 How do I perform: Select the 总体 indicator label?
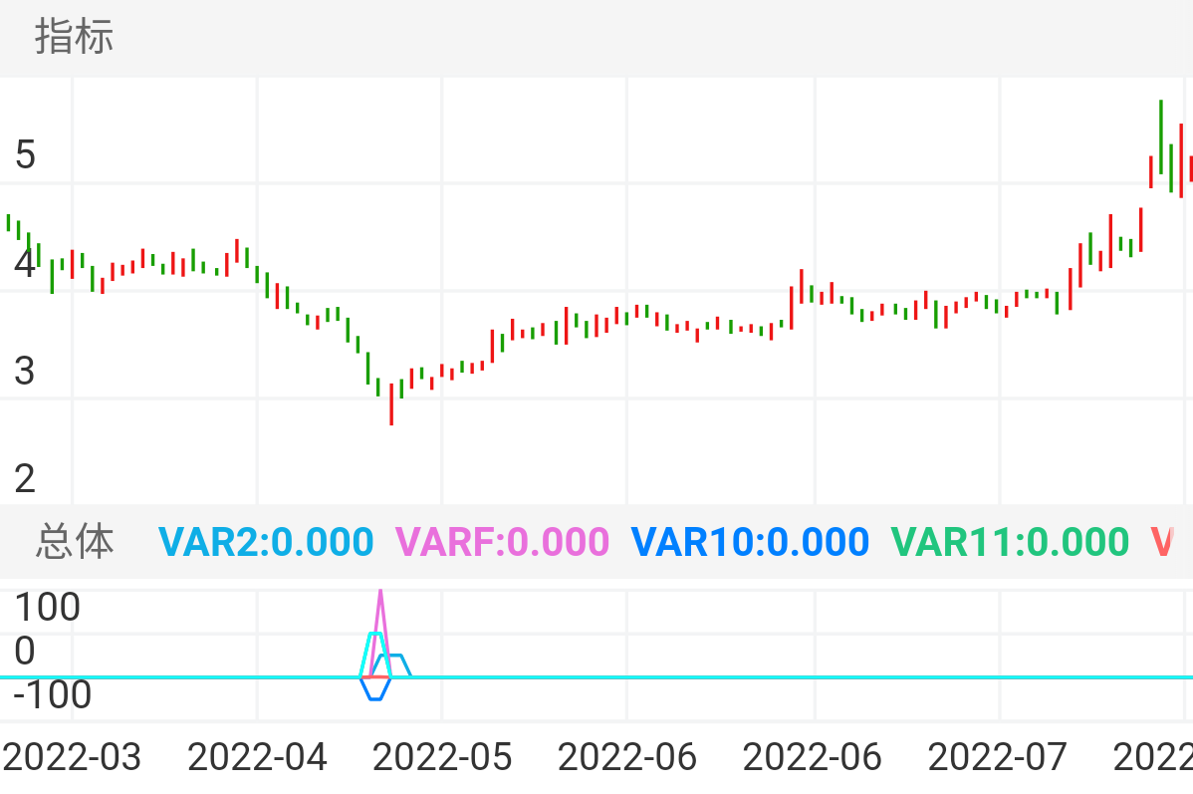(75, 542)
